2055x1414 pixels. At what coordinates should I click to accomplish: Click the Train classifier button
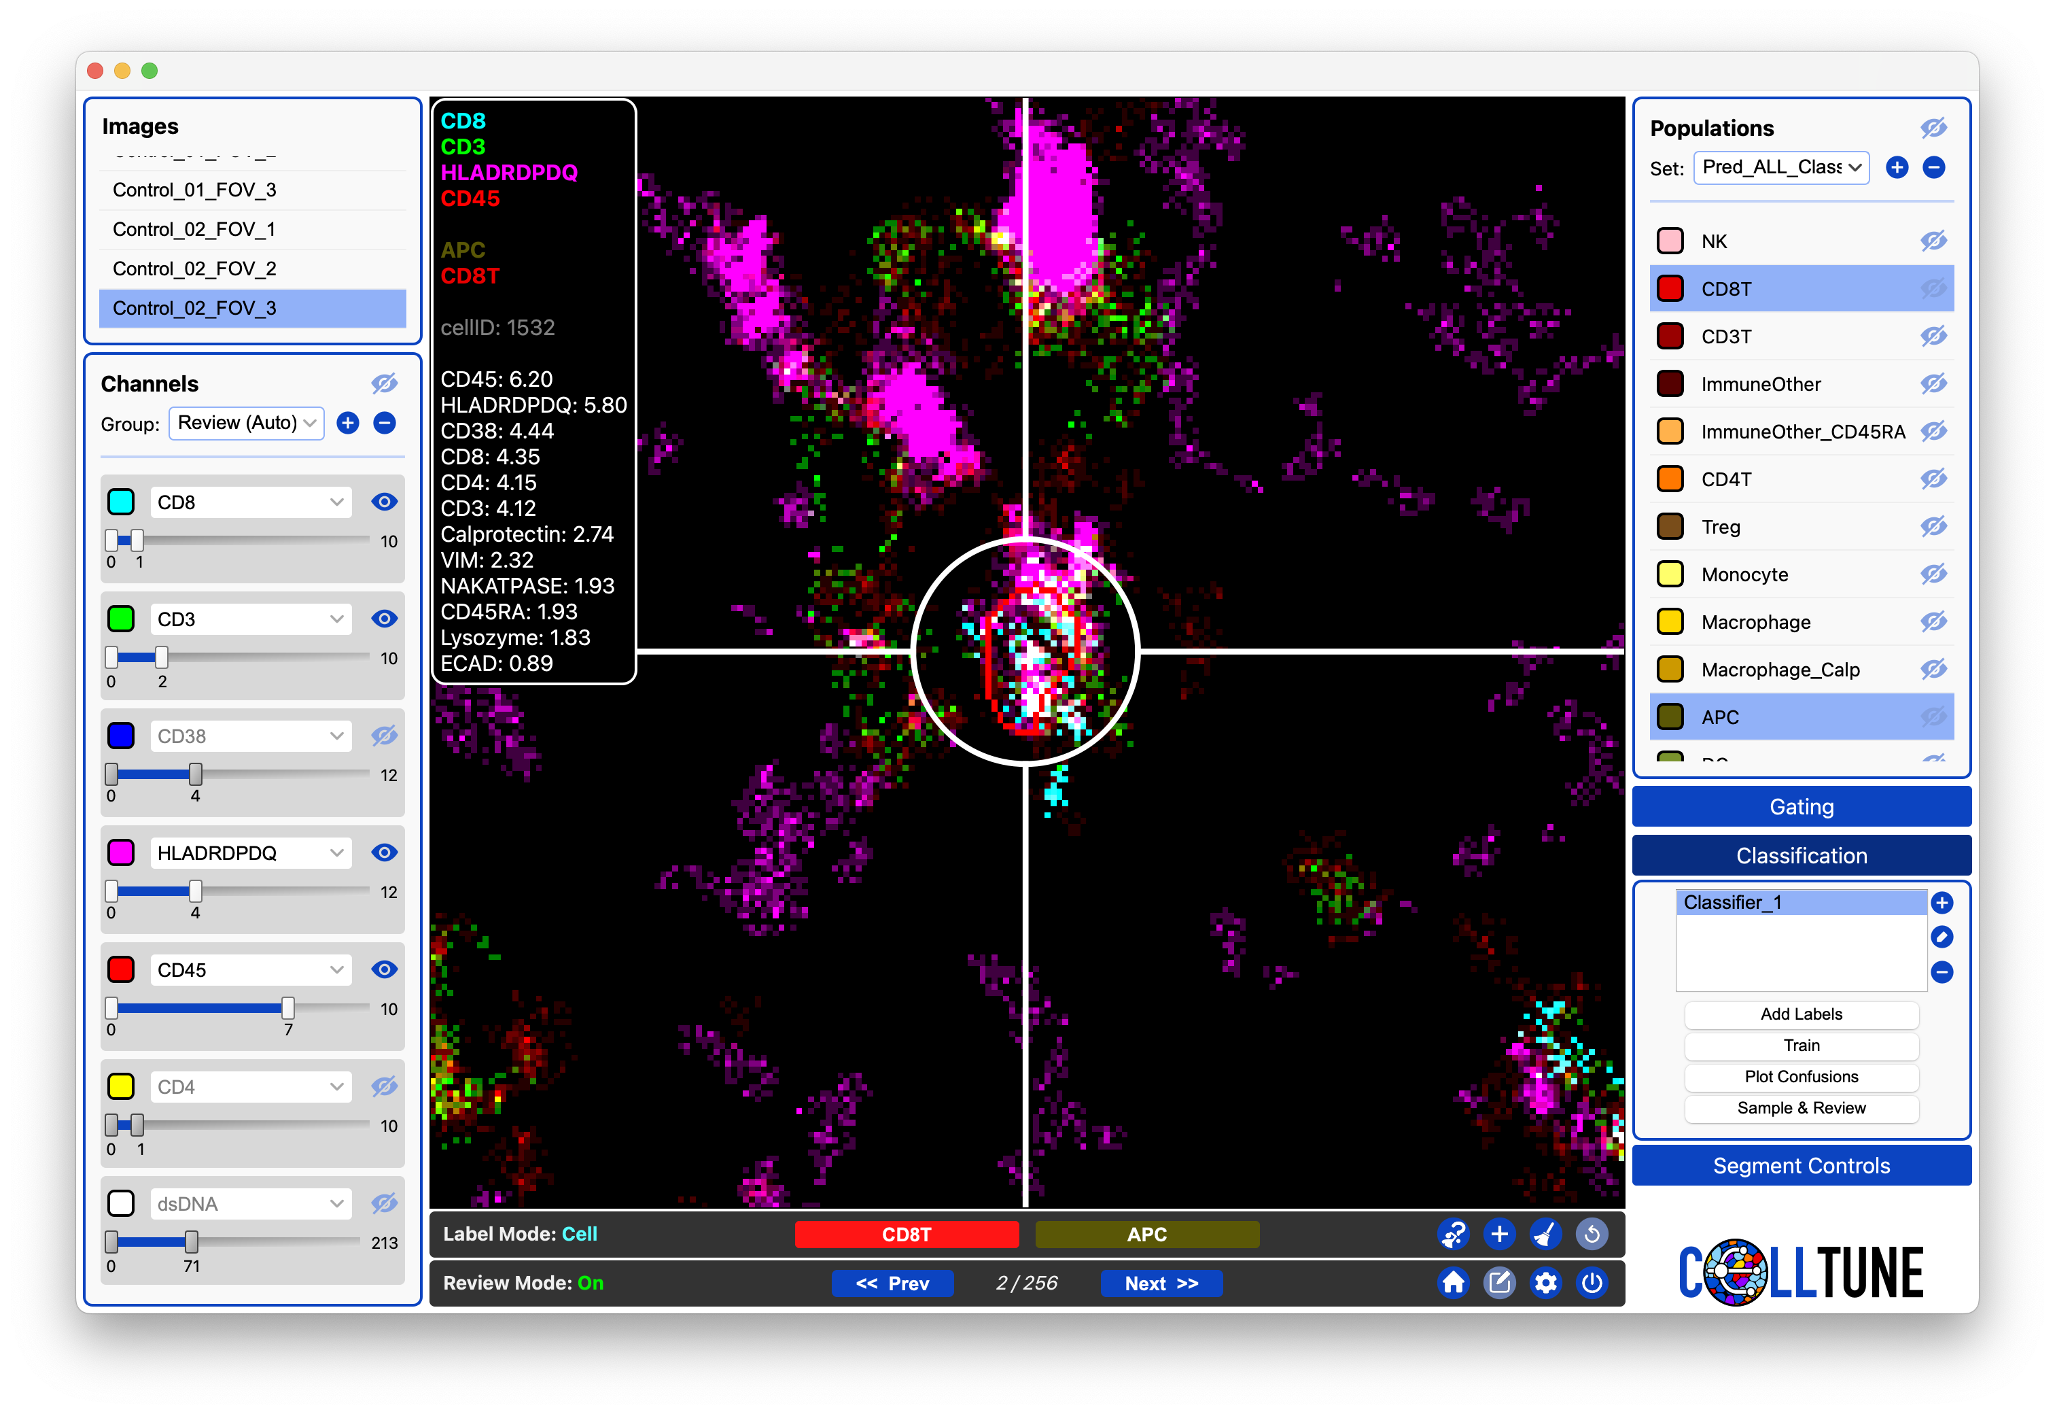click(x=1801, y=1046)
